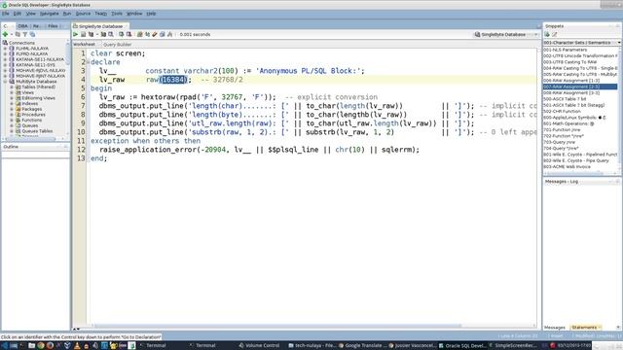The width and height of the screenshot is (623, 350).
Task: Click Firefox icon in the taskbar
Action: tap(50, 346)
